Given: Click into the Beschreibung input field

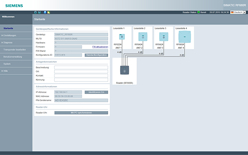Looking at the screenshot, I should pyautogui.click(x=81, y=67).
